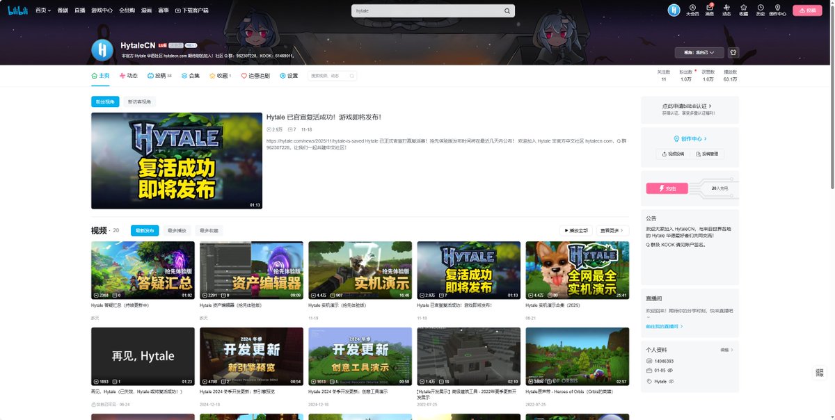This screenshot has width=835, height=420.
Task: Click the search magnifier icon in top bar
Action: (x=507, y=11)
